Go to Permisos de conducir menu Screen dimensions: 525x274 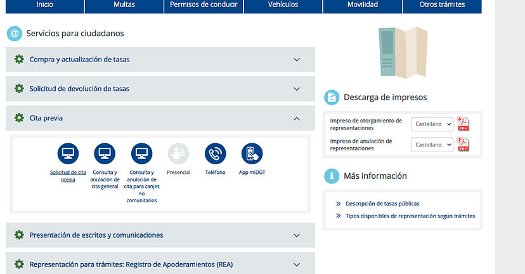coord(204,5)
